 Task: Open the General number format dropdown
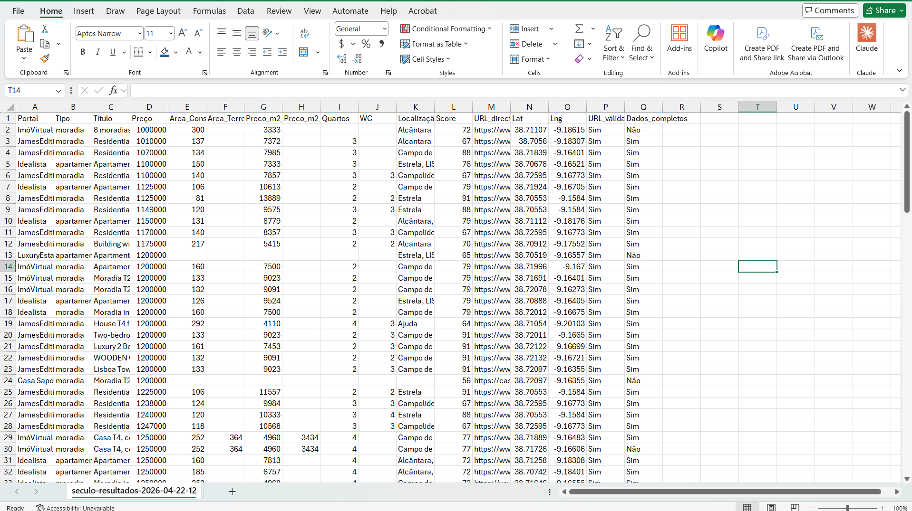384,29
